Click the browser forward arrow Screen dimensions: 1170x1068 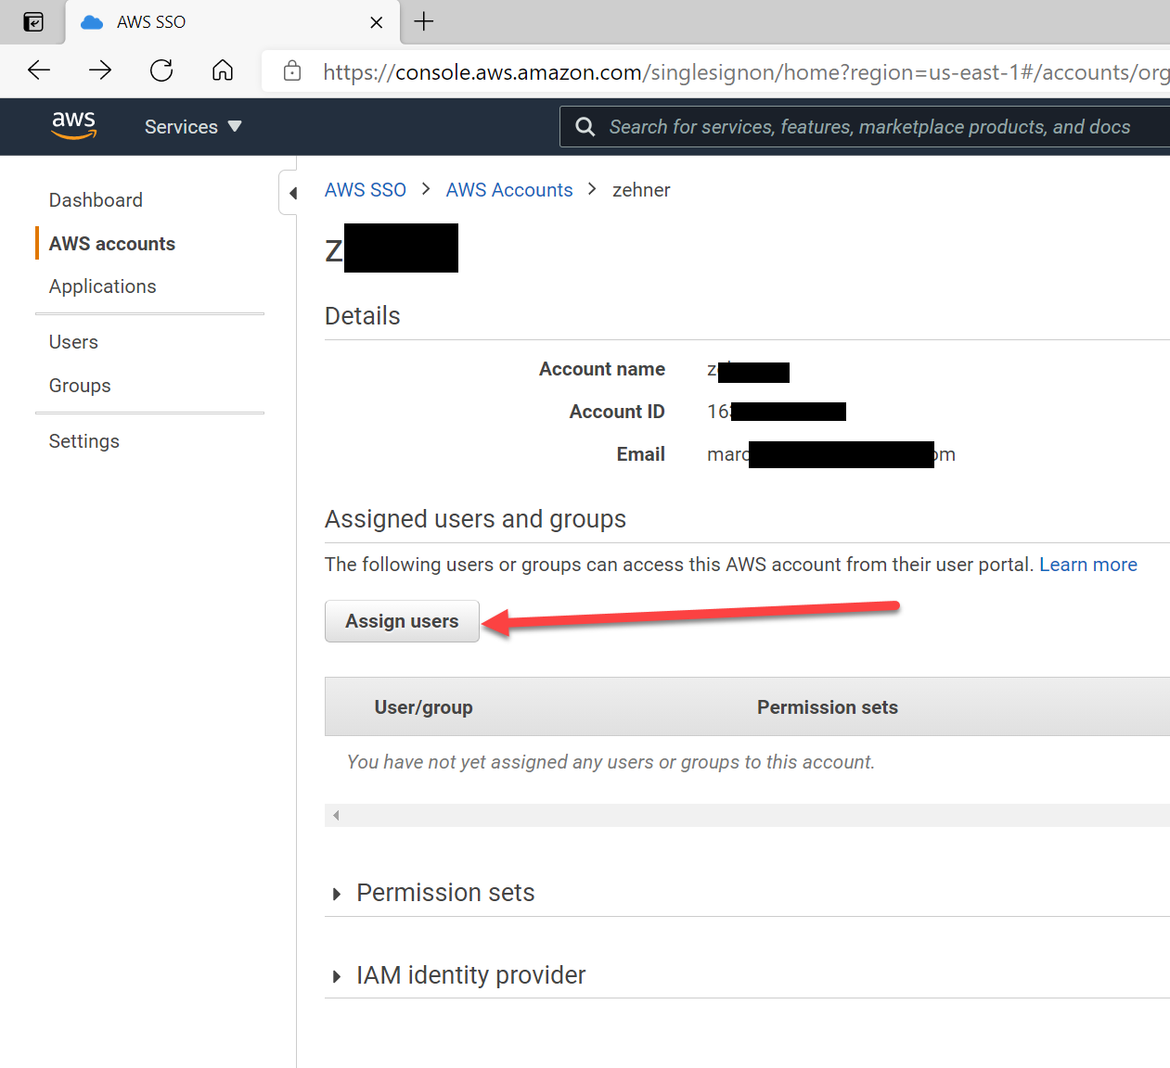(x=100, y=70)
